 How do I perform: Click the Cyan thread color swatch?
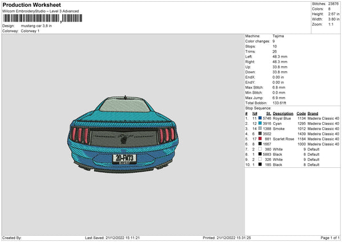tap(260, 123)
